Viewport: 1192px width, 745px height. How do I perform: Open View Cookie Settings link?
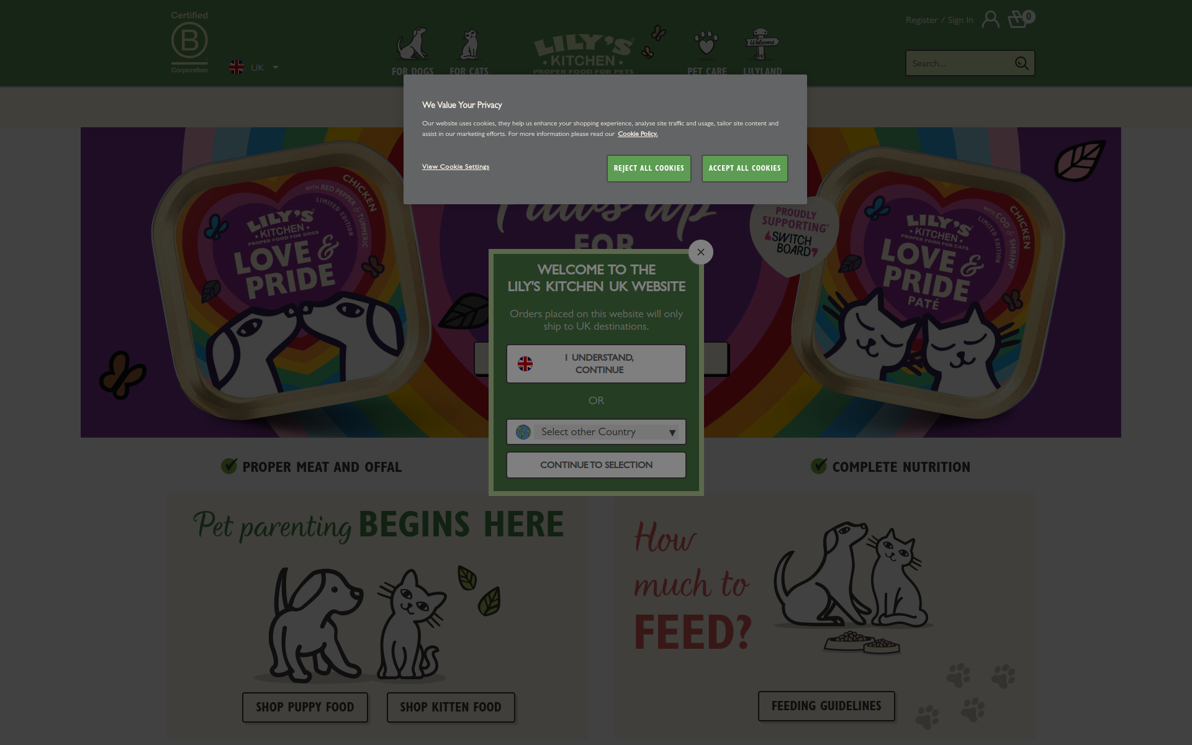(x=456, y=166)
